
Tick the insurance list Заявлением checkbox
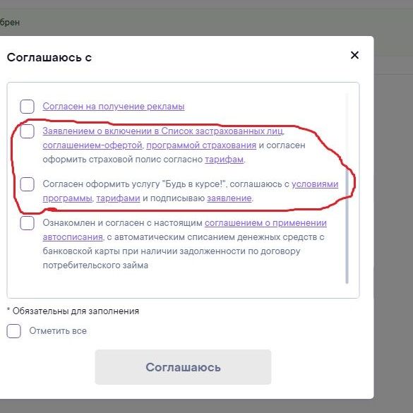tap(27, 131)
